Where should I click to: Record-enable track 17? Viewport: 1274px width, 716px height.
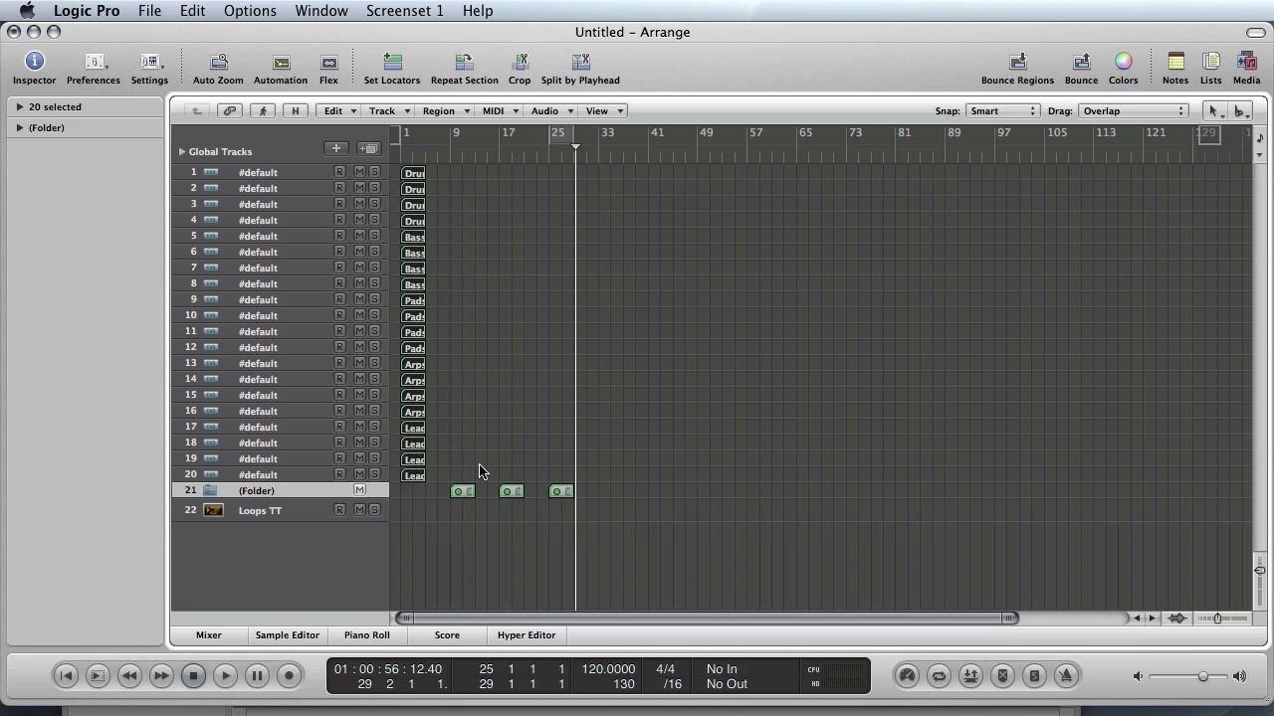tap(339, 427)
